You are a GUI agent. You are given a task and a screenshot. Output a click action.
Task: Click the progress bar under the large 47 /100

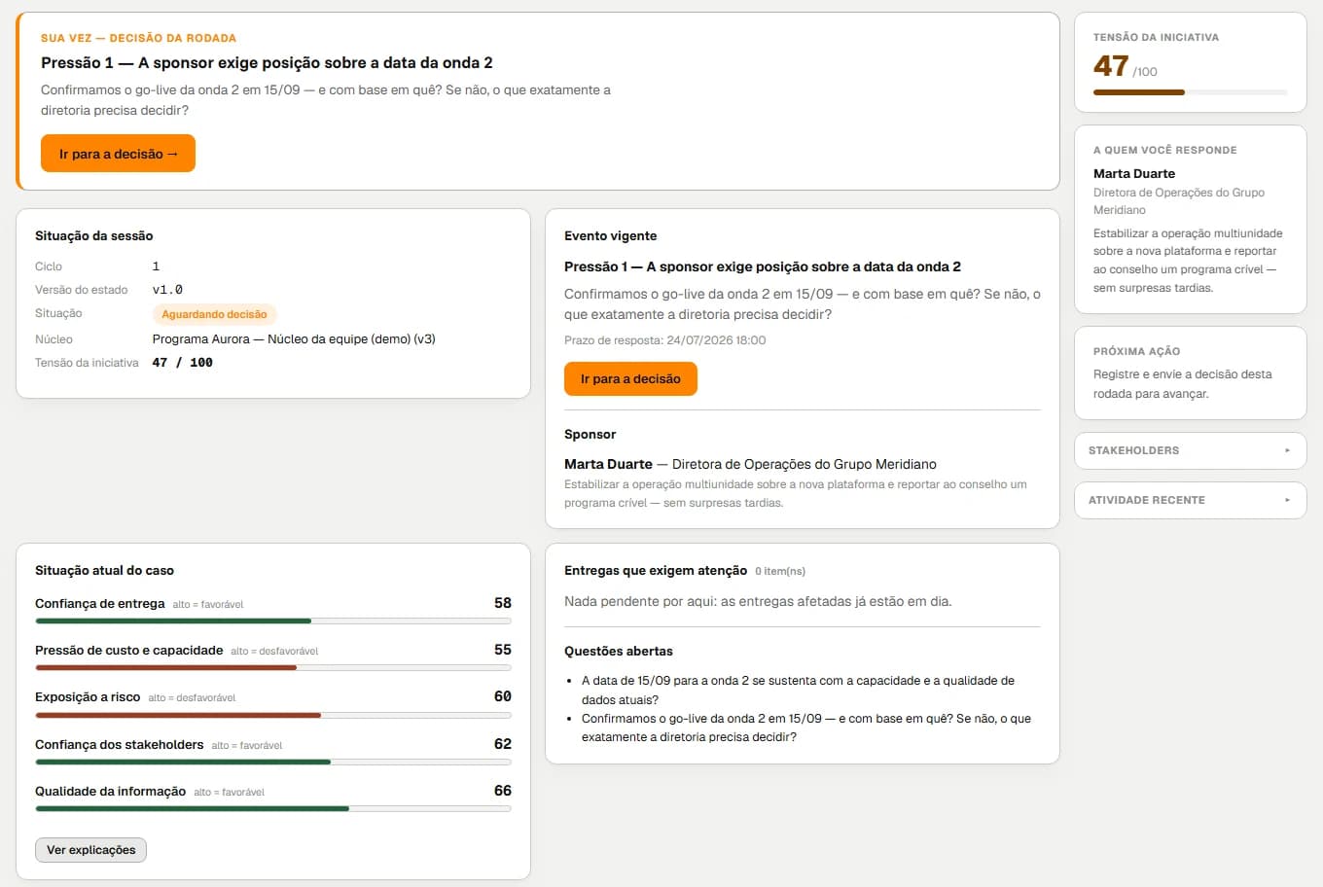pos(1190,92)
